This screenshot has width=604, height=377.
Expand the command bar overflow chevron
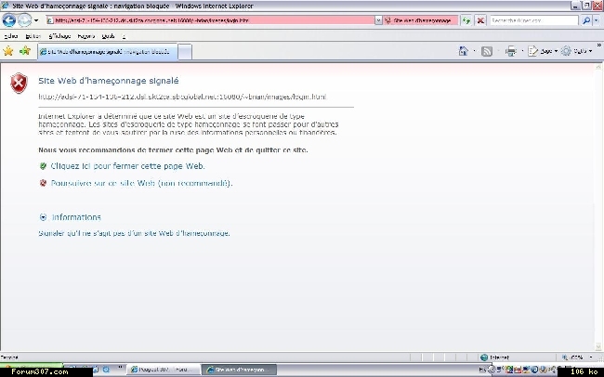599,45
